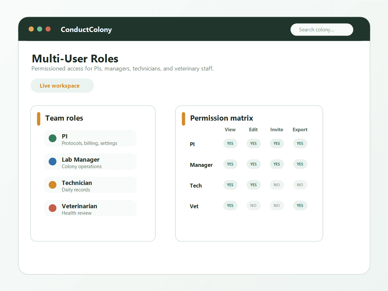This screenshot has width=388, height=291.
Task: Click the ConductColony app title
Action: (x=86, y=29)
